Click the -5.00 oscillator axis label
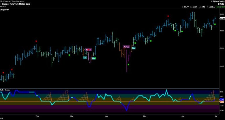 [222, 110]
